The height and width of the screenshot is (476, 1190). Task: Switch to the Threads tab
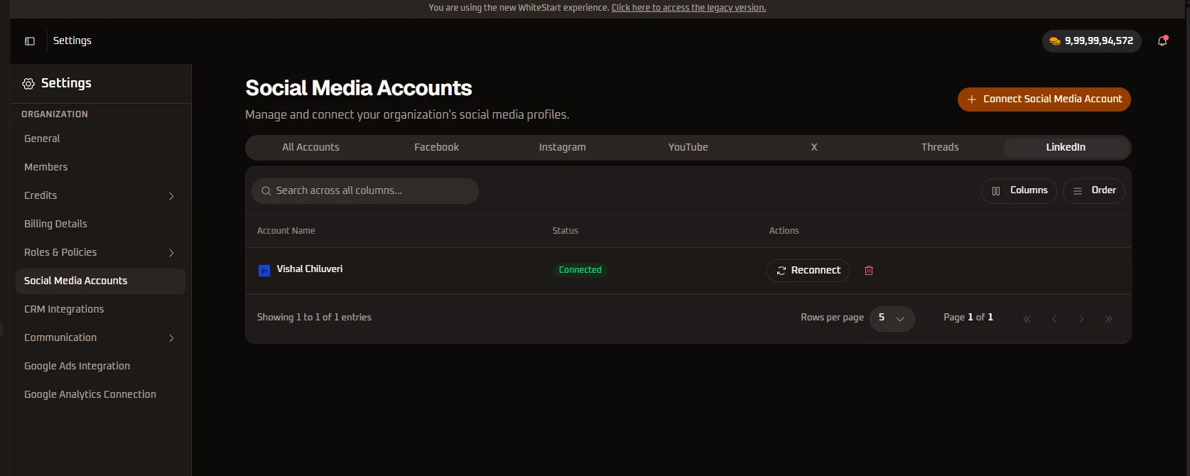(x=940, y=147)
